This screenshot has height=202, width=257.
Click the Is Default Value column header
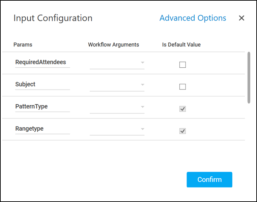pyautogui.click(x=181, y=45)
